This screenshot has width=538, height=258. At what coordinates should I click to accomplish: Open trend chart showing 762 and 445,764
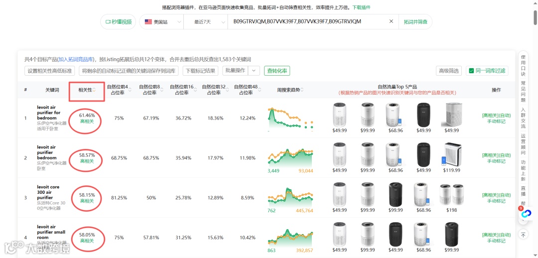pos(290,198)
